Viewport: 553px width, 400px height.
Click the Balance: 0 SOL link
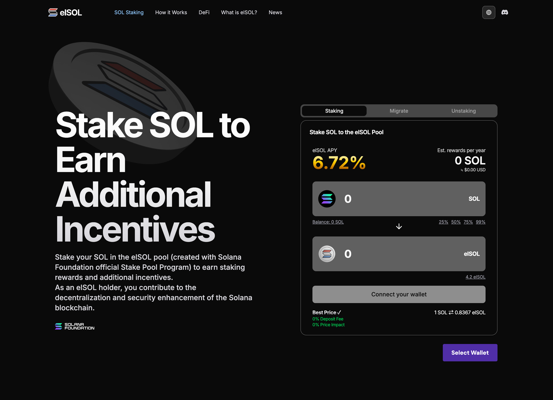point(328,222)
